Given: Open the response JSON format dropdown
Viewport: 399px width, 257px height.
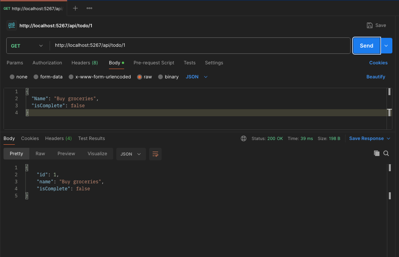Looking at the screenshot, I should pos(131,154).
